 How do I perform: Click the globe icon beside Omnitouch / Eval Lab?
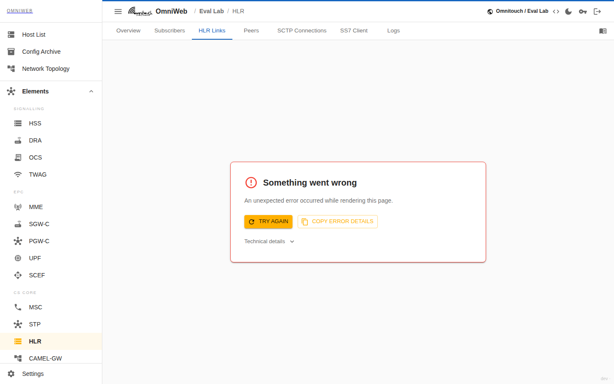490,12
